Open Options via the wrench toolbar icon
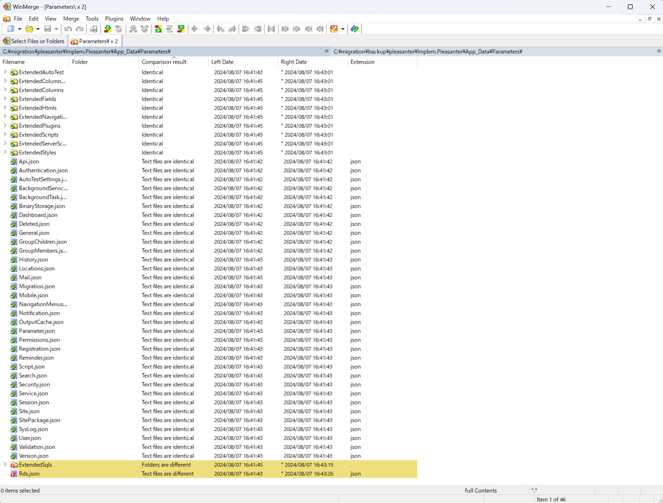Screen dimensions: 663x503 click(334, 29)
